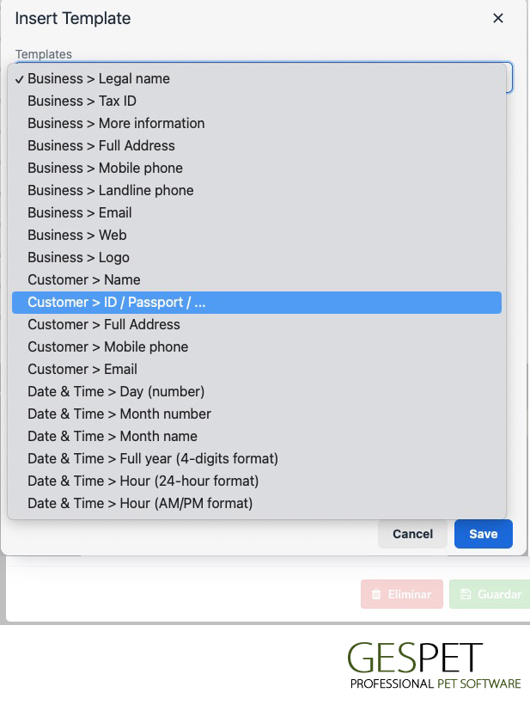Click the Cancel button
This screenshot has width=530, height=705.
(412, 534)
